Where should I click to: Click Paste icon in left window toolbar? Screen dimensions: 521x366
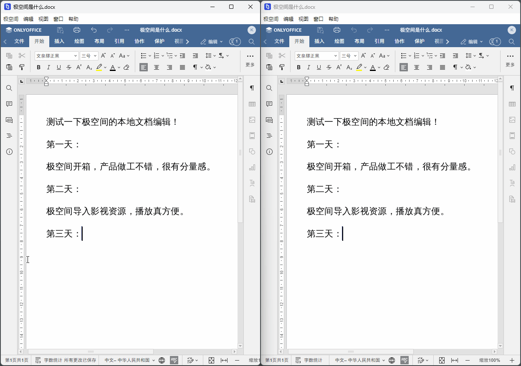click(x=9, y=67)
